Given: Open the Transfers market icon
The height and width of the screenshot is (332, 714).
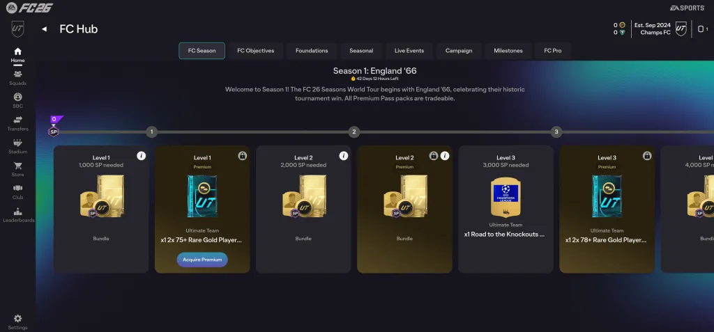Looking at the screenshot, I should point(17,120).
